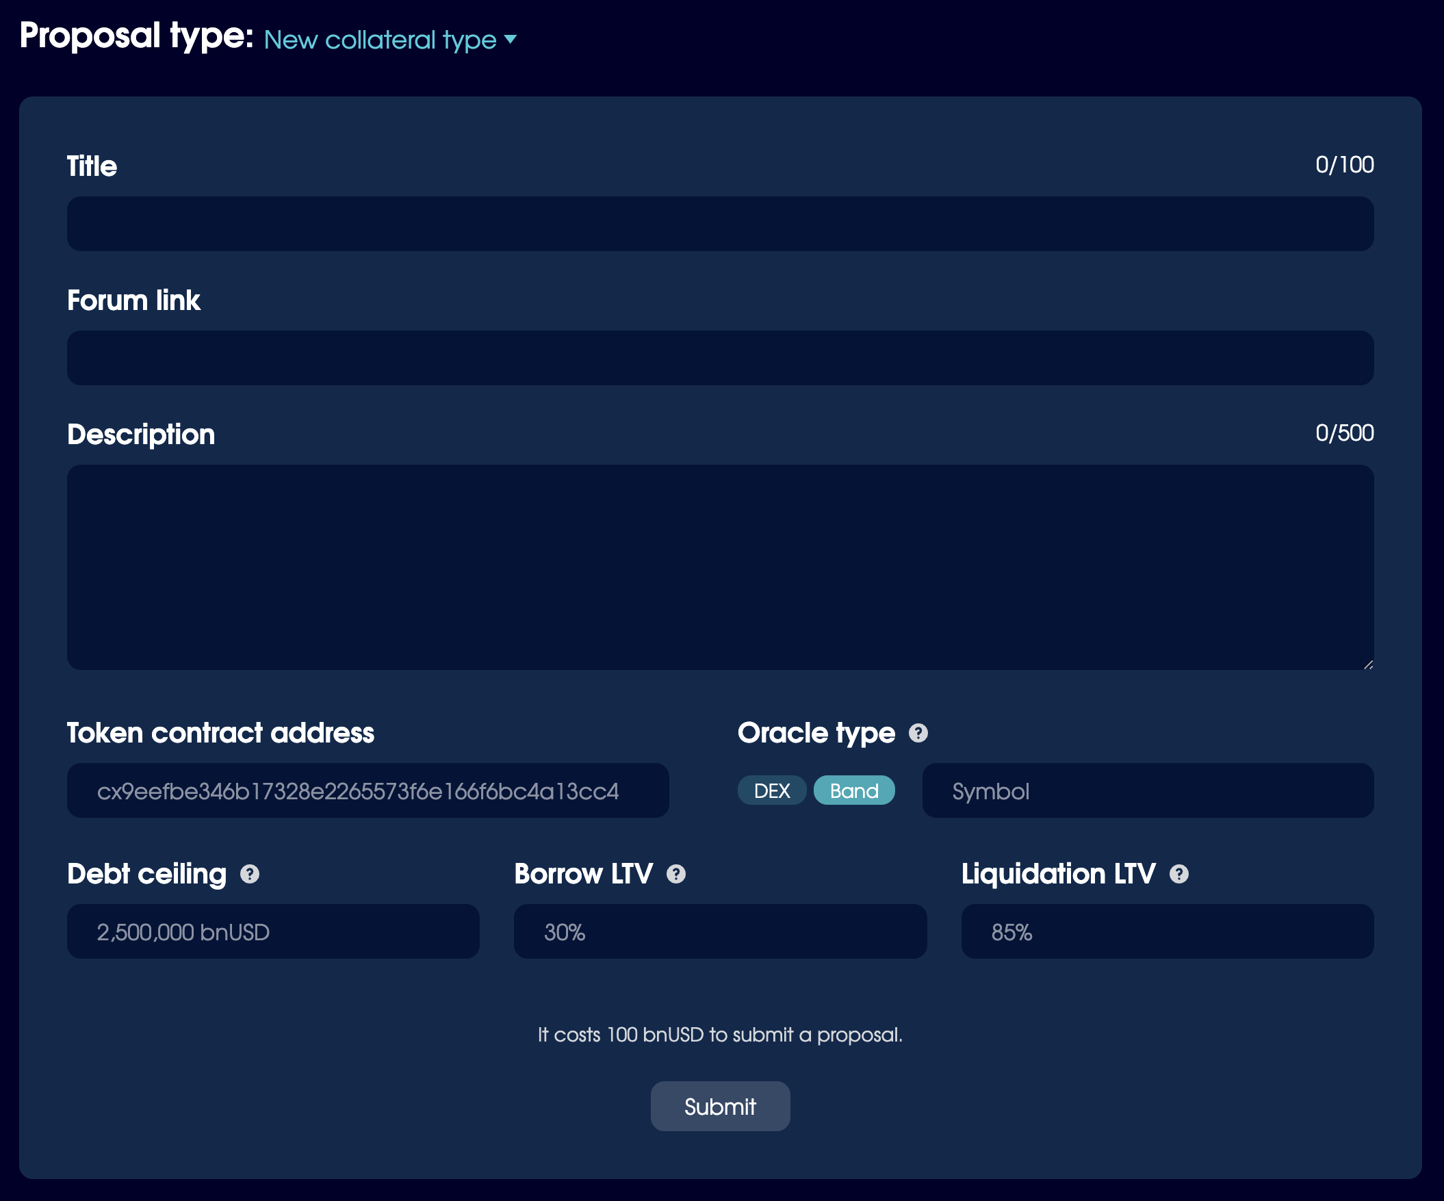Focus the Forum link input field

click(x=720, y=358)
